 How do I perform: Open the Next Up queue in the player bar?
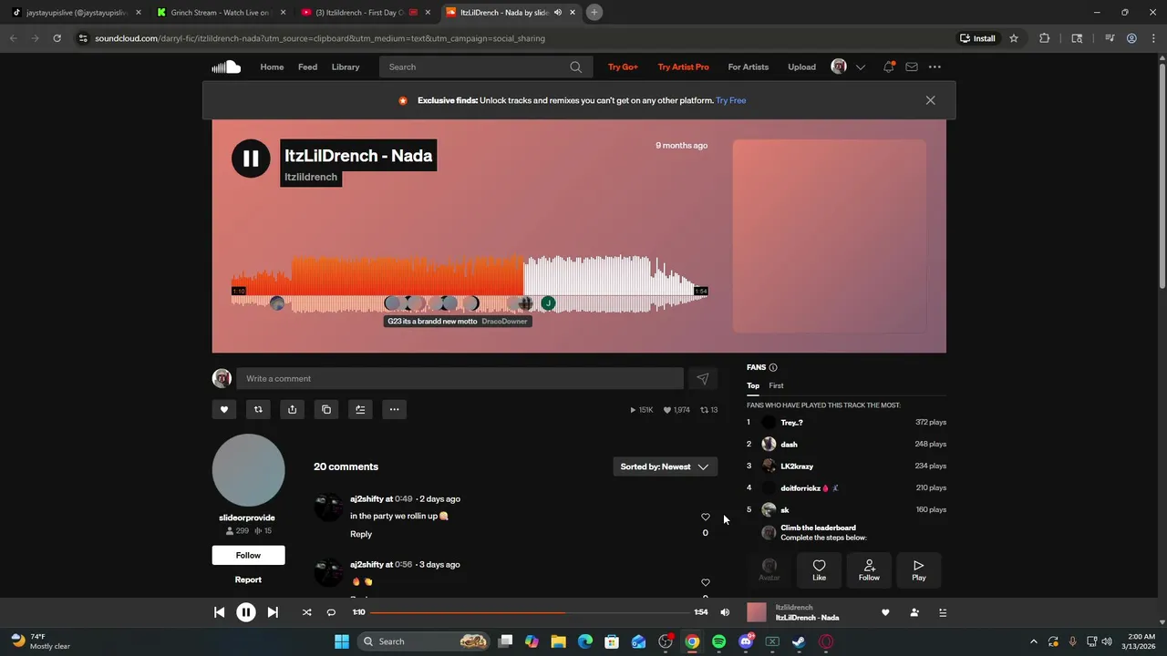pos(943,612)
